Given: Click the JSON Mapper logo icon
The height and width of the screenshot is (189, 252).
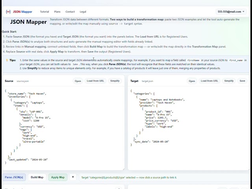Looking at the screenshot, I should pyautogui.click(x=8, y=11).
